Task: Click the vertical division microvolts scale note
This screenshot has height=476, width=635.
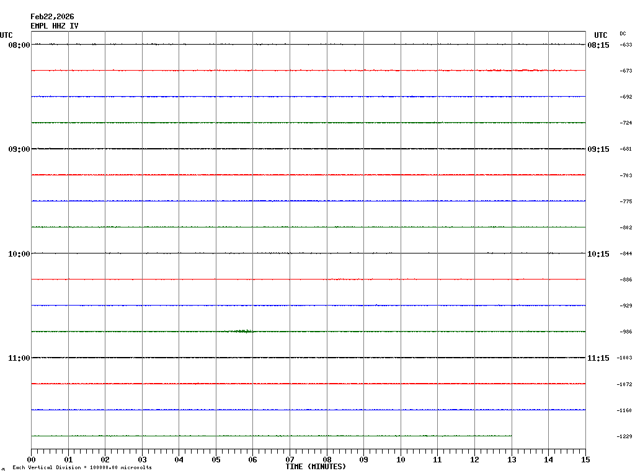Action: point(82,467)
